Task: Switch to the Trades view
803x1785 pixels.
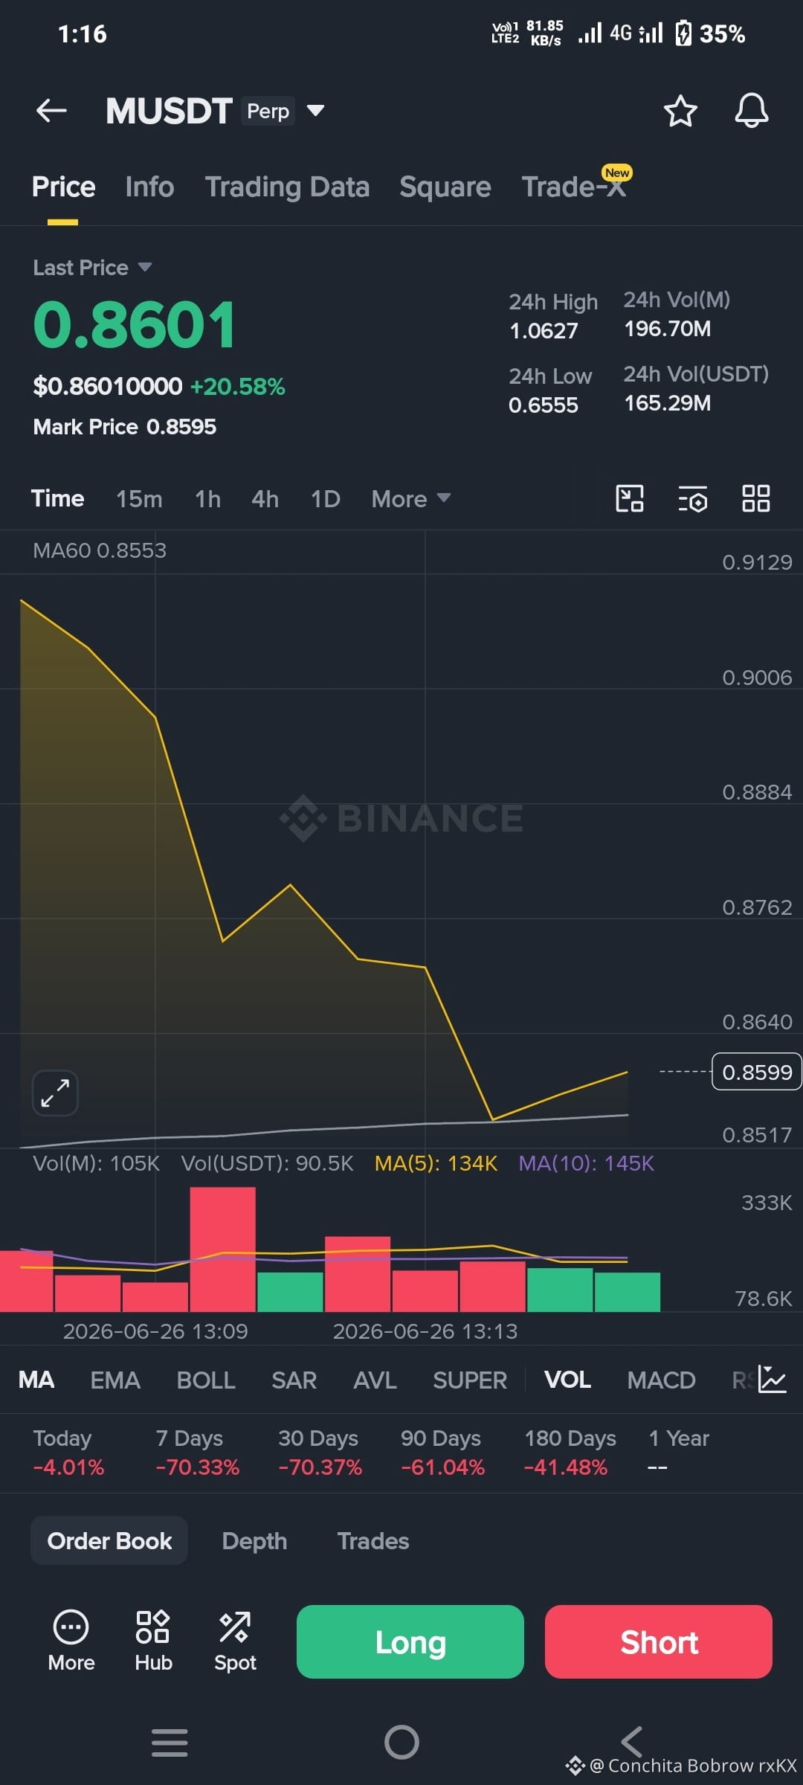Action: point(373,1540)
